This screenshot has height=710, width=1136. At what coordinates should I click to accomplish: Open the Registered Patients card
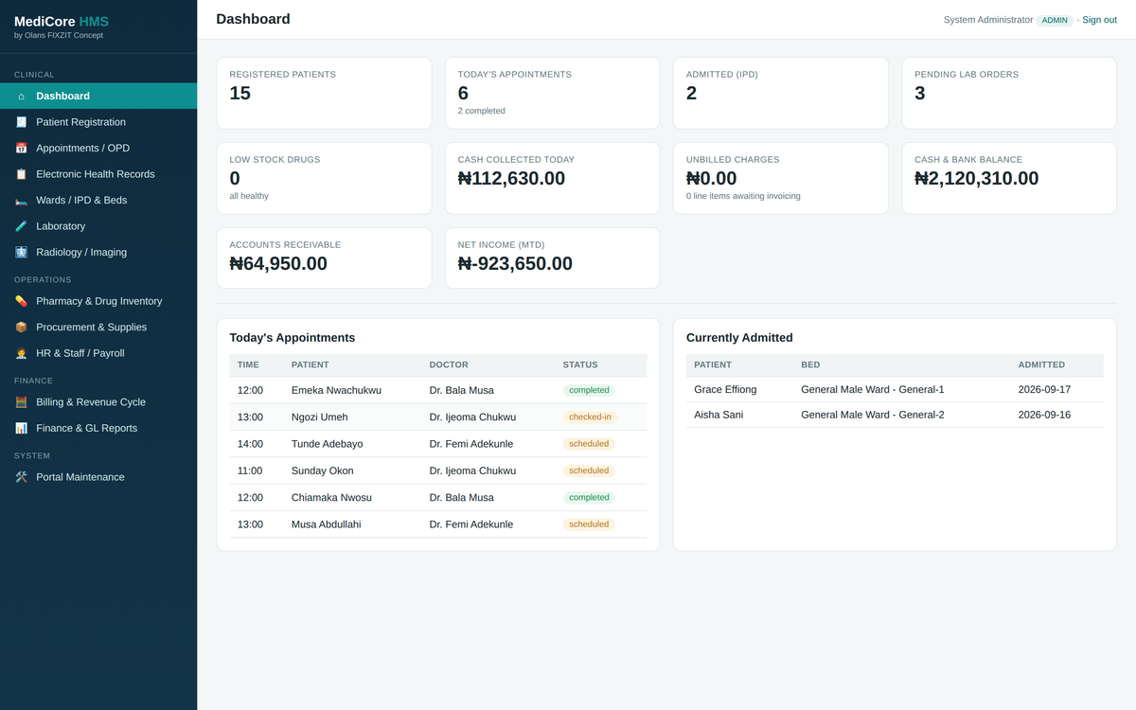click(324, 93)
